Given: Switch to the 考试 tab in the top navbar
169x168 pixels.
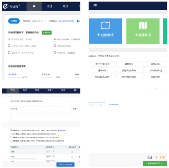Looking at the screenshot, I should click(50, 6).
